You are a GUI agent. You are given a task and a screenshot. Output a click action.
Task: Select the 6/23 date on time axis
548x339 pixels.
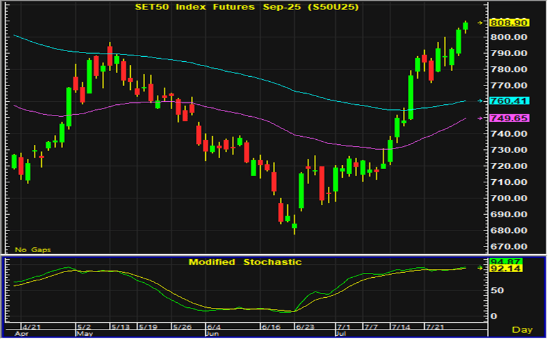tap(305, 327)
